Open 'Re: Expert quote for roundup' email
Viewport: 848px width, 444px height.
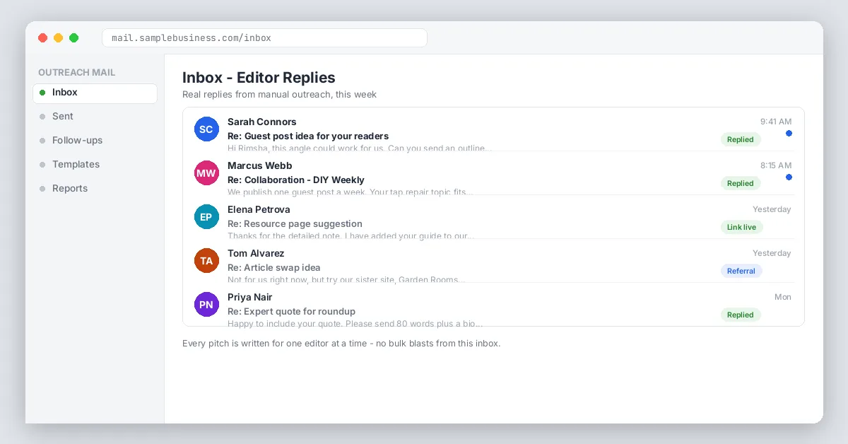tap(291, 311)
